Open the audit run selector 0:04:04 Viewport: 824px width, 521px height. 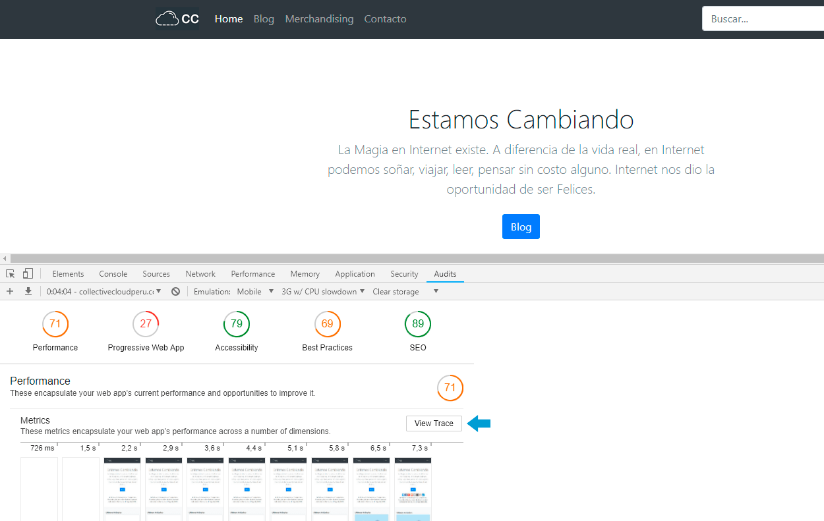click(x=103, y=291)
